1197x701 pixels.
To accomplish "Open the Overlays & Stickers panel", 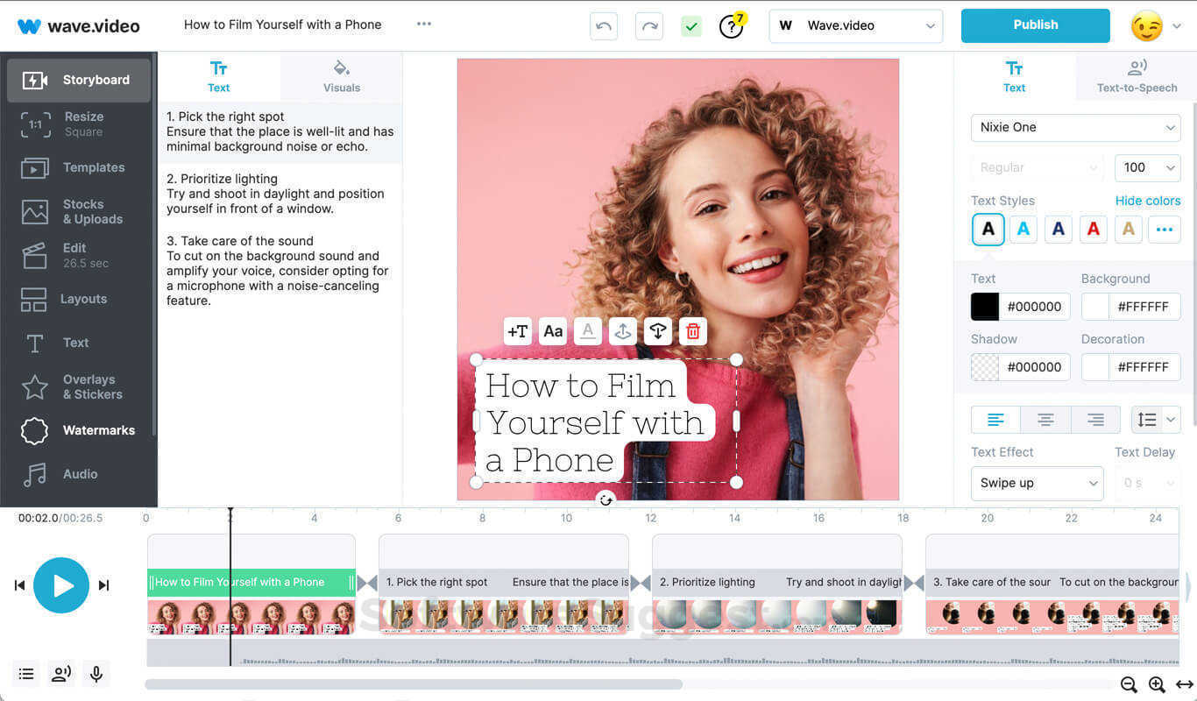I will pyautogui.click(x=78, y=386).
